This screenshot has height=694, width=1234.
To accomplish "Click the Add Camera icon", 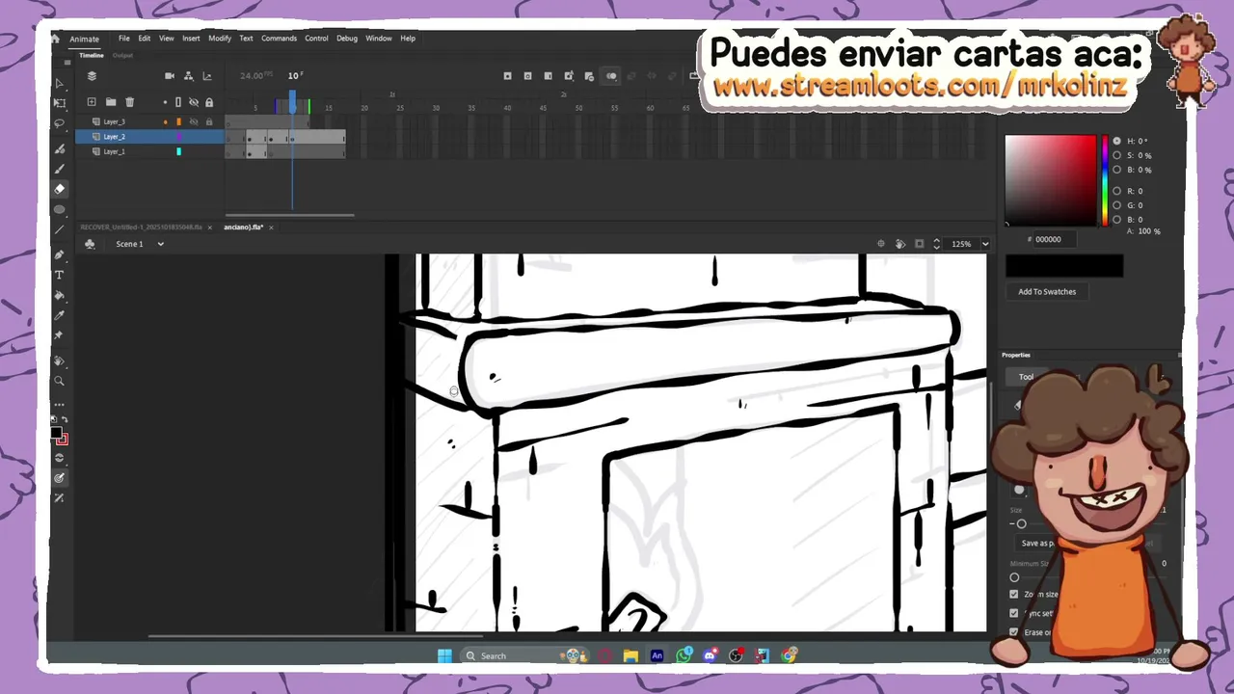I will pos(170,76).
